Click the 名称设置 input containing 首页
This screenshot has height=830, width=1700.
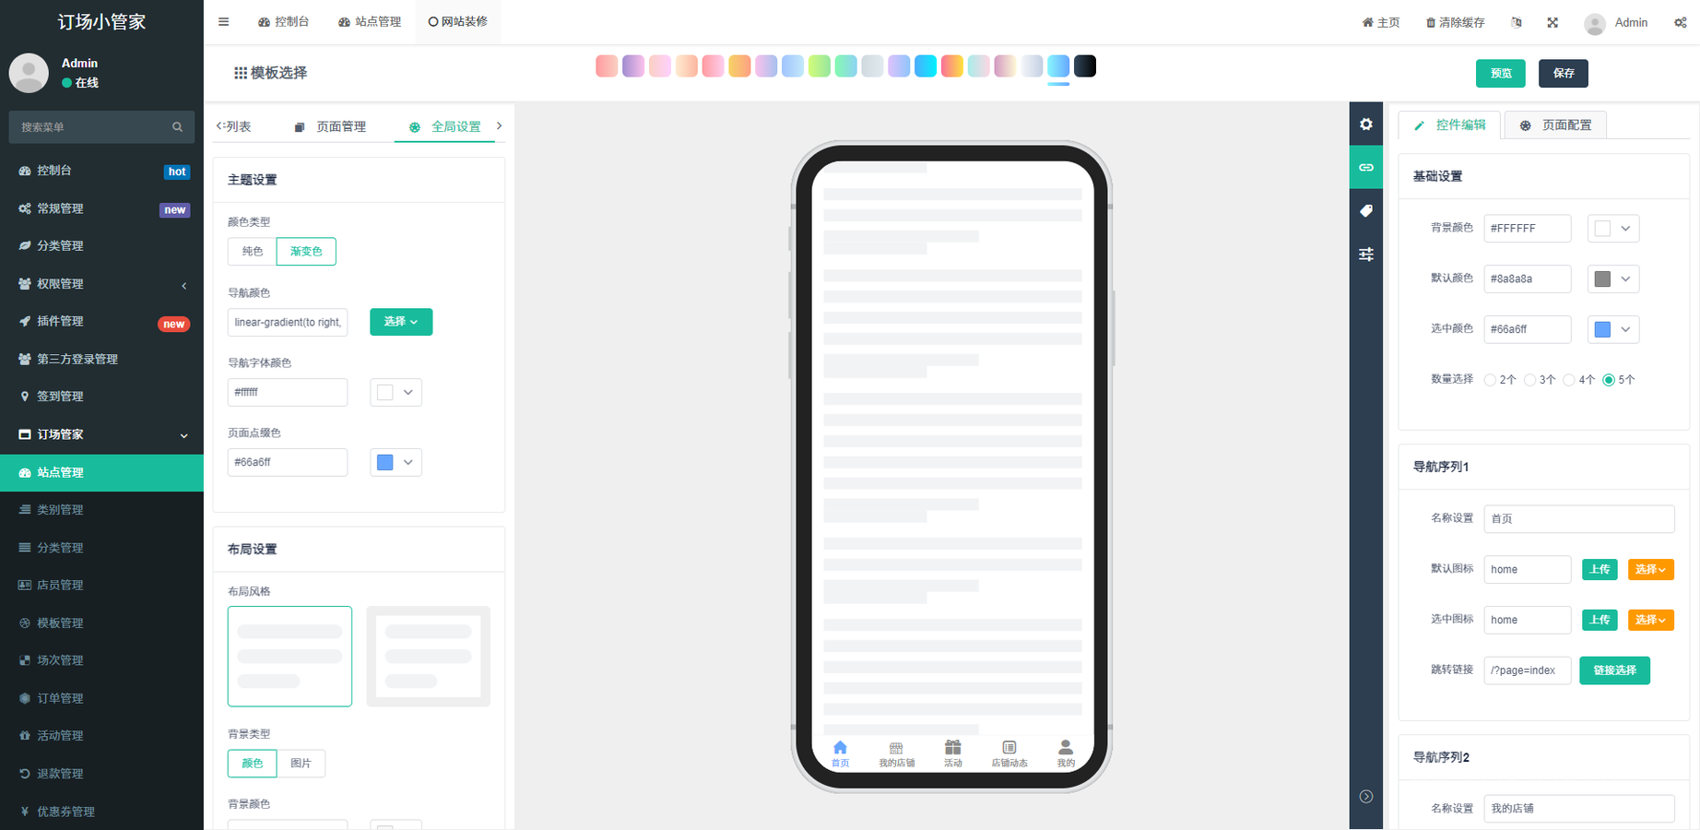point(1578,519)
